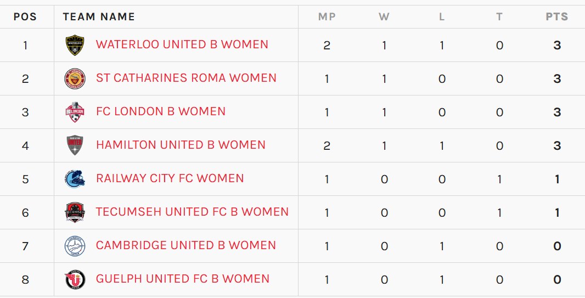585x298 pixels.
Task: Click the Hamilton United shield logo
Action: (x=75, y=145)
